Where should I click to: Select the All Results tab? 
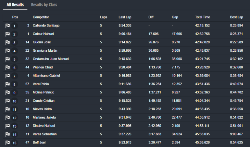15,5
